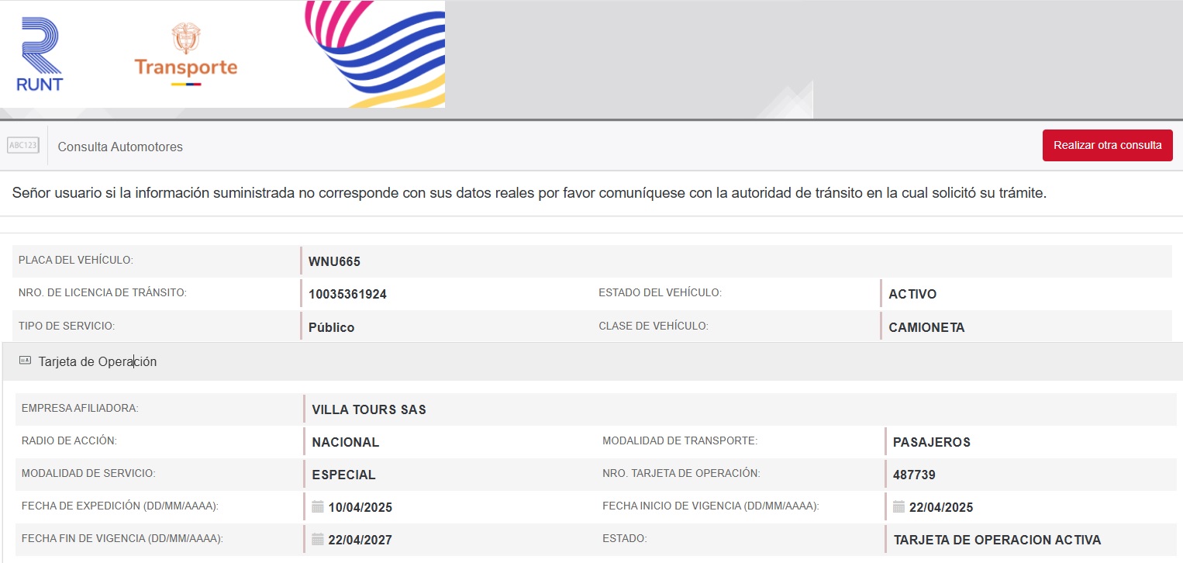Click license number 10035361924

coord(347,294)
